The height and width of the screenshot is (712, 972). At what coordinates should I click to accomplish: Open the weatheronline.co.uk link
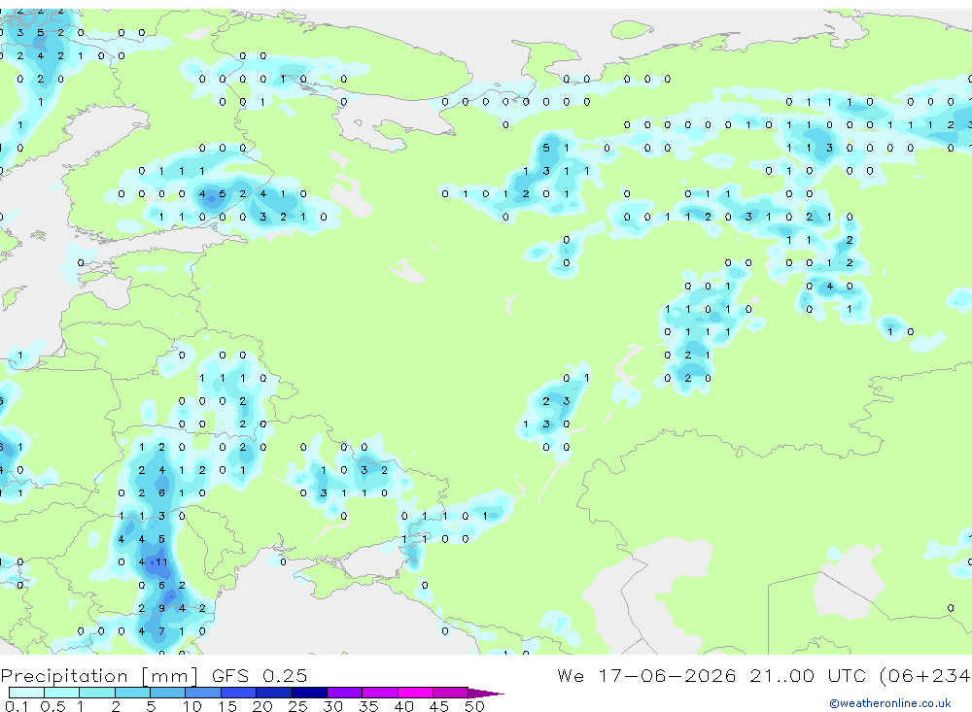889,703
